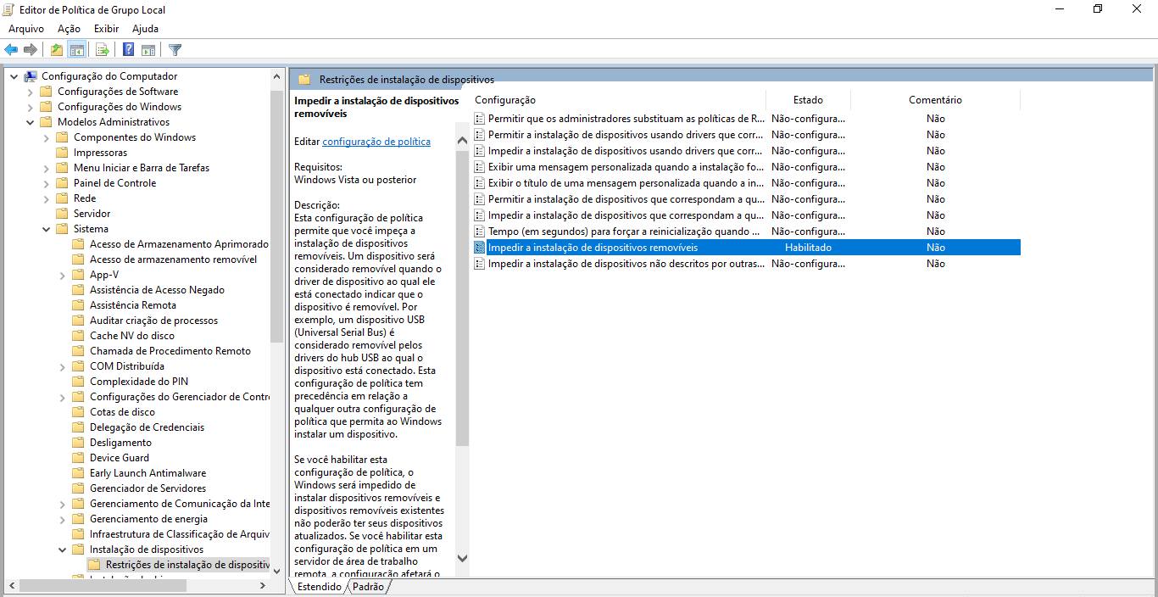Expand the Configurações de Software node
This screenshot has width=1158, height=597.
(31, 92)
